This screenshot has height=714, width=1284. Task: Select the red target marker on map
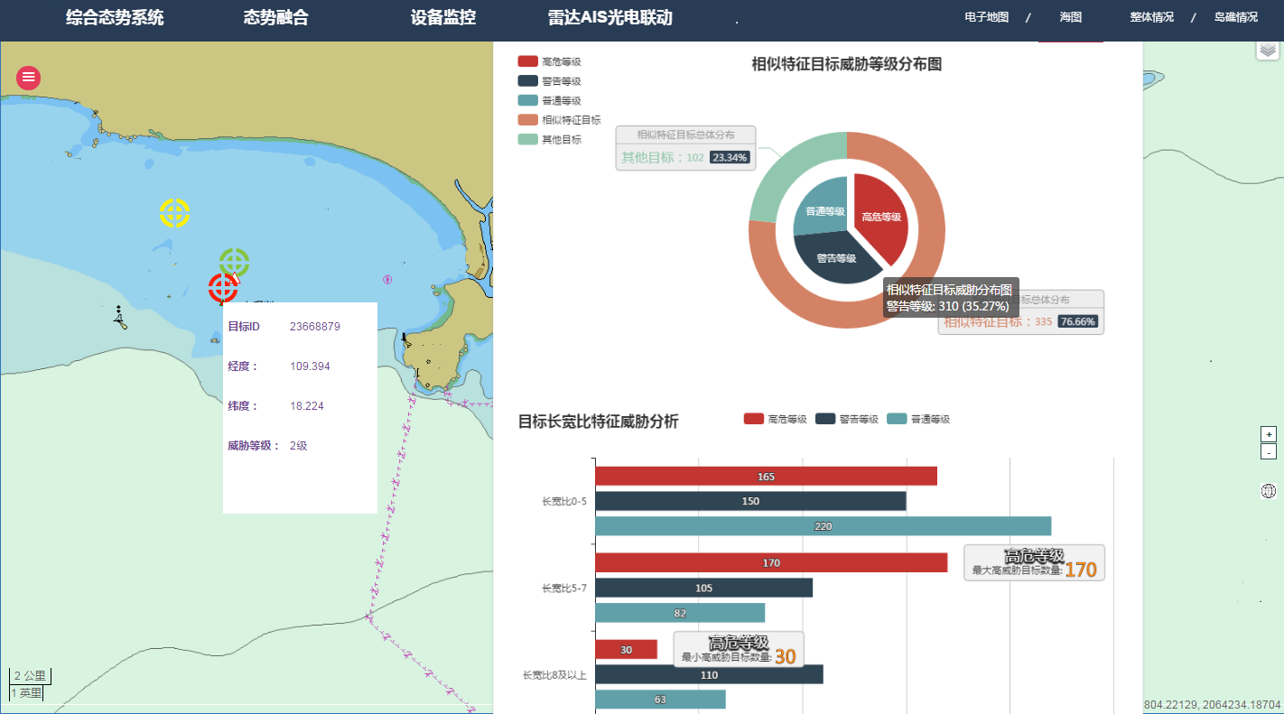pyautogui.click(x=223, y=288)
